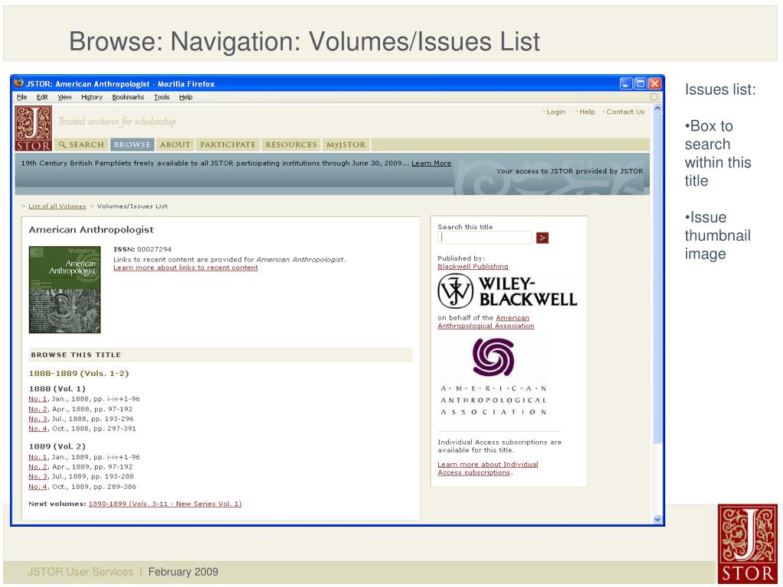Click the Help link near Login
Image resolution: width=783 pixels, height=587 pixels.
click(x=587, y=112)
